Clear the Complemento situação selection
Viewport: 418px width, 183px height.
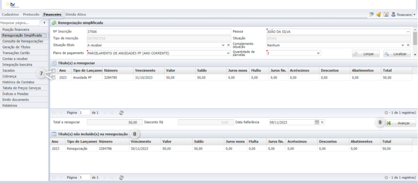tap(408, 46)
